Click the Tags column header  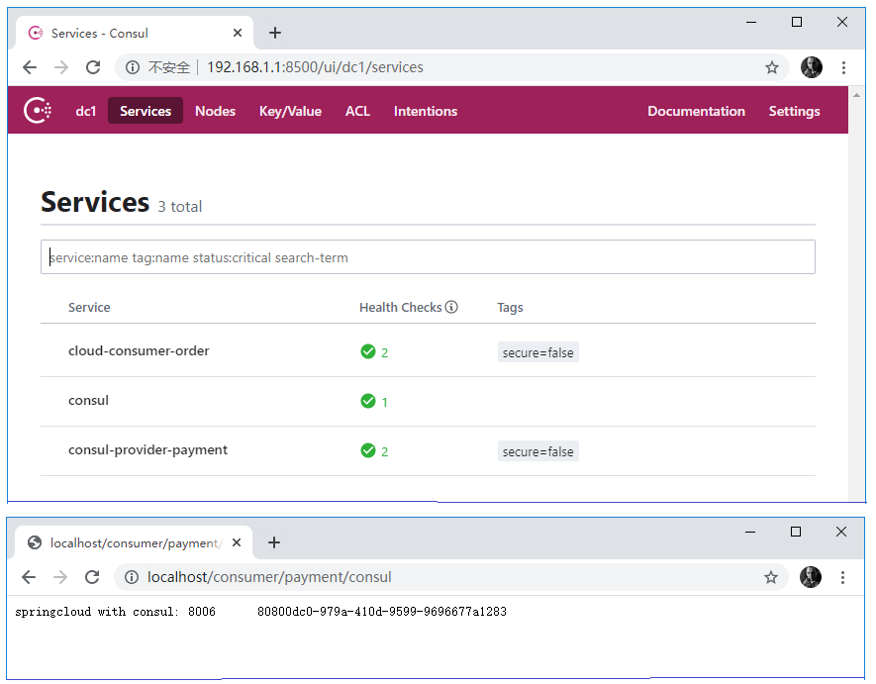pos(510,307)
